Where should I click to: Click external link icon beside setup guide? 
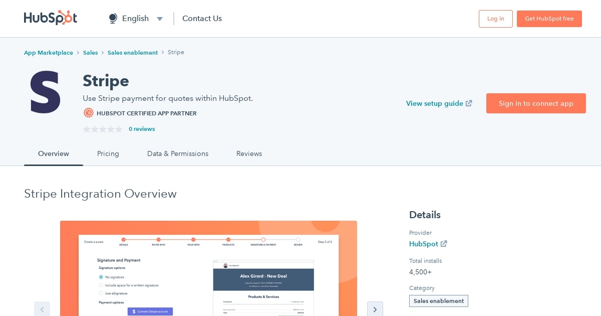click(x=469, y=103)
